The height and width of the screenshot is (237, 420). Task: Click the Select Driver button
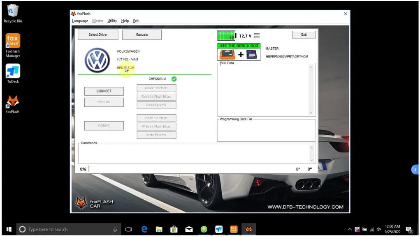pos(97,35)
